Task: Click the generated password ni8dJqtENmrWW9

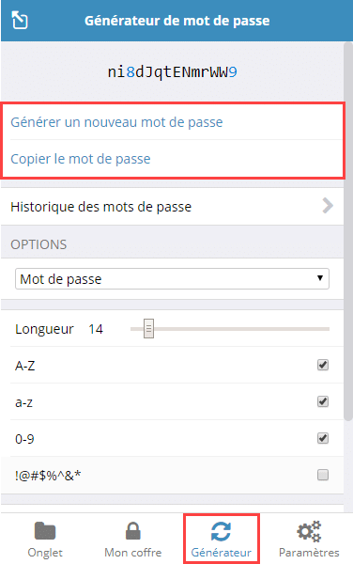Action: coord(173,72)
